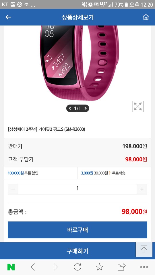Click the 구매하기 bar at the bottom
The image size is (155, 275).
point(77,251)
